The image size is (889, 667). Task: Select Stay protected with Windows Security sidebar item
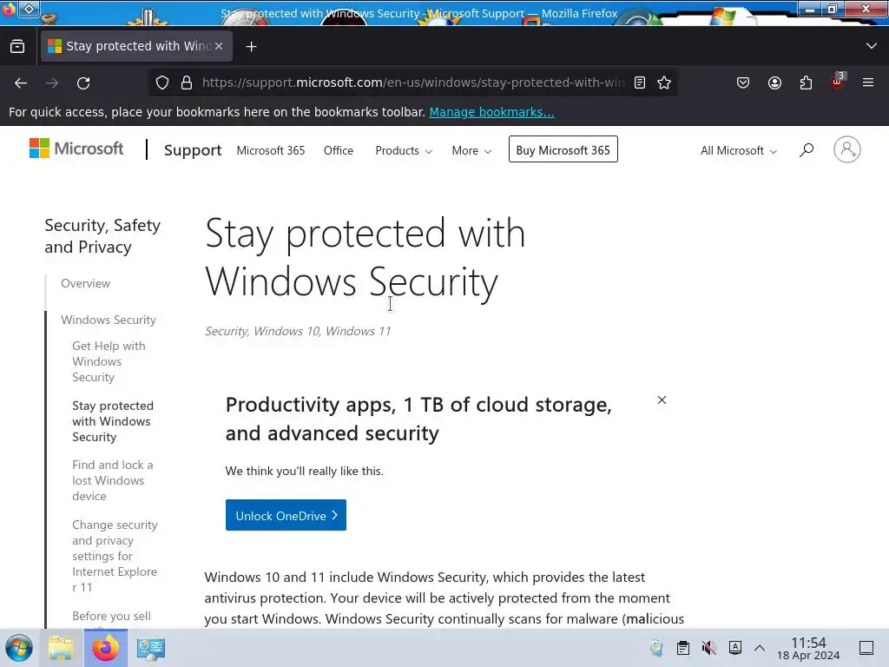113,421
